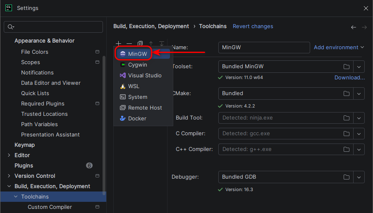Screen dimensions: 373x213
Task: Click the move toolchain up arrow
Action: pyautogui.click(x=151, y=43)
